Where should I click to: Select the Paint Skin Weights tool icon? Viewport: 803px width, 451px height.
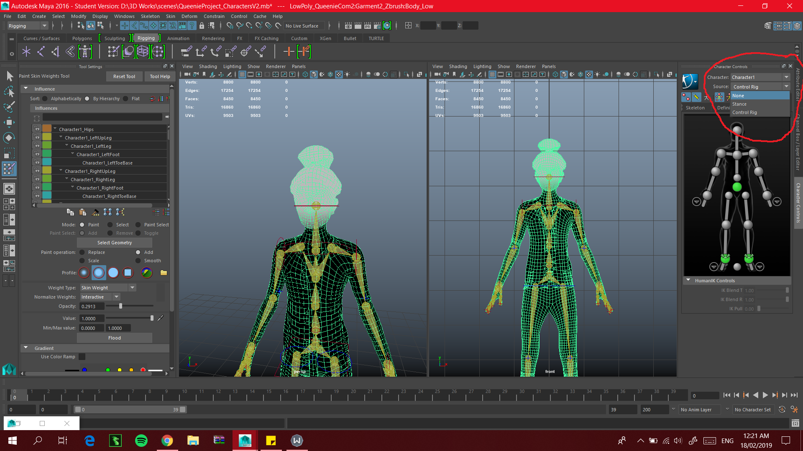9,169
